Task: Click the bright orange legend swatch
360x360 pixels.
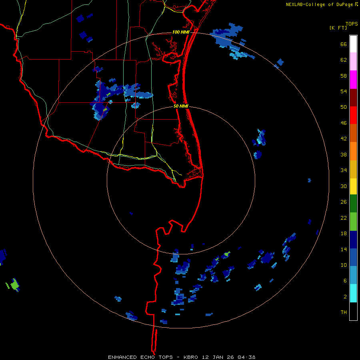Action: tap(353, 151)
